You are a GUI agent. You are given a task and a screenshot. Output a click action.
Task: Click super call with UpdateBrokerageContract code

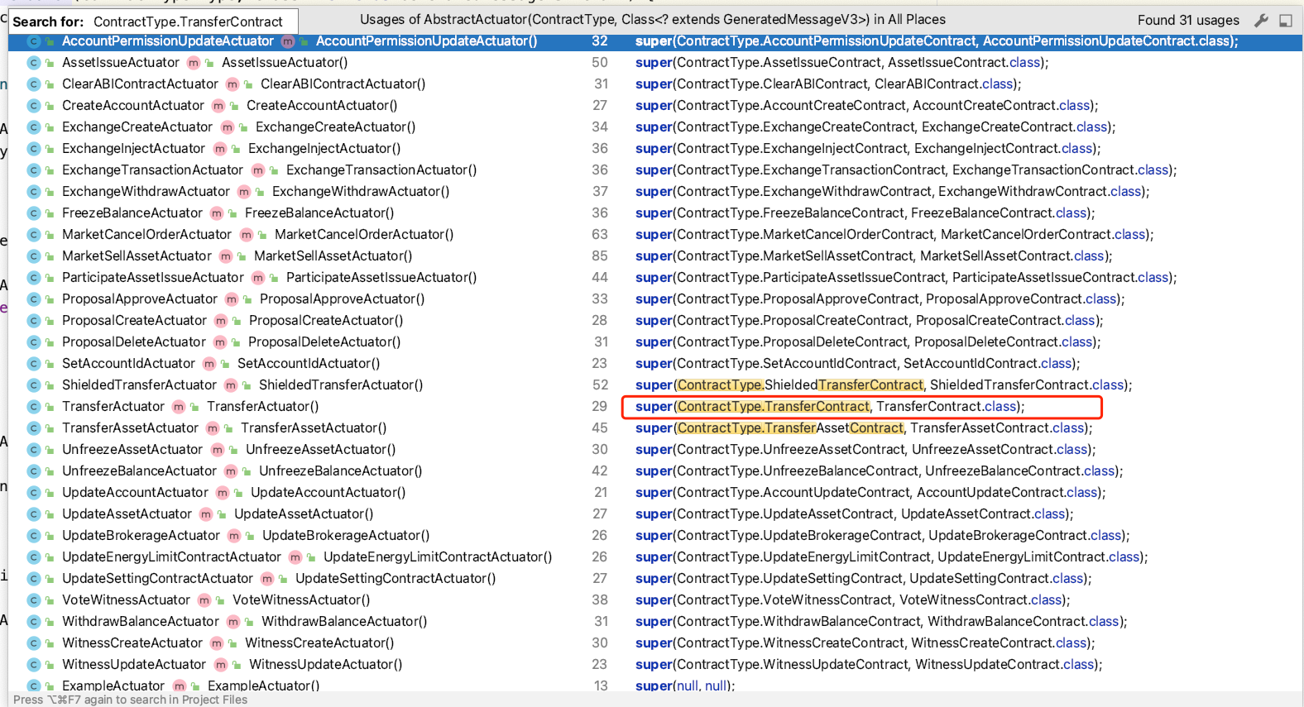point(883,535)
